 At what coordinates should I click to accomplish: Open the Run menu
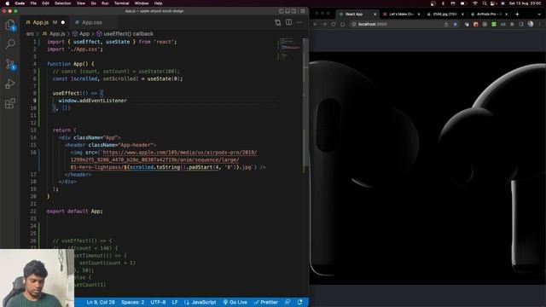[105, 3]
